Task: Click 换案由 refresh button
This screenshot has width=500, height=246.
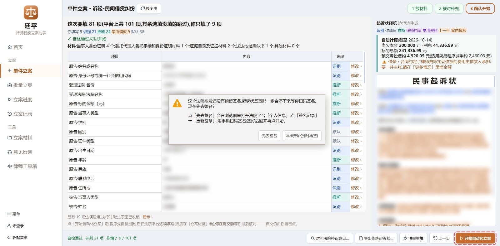Action: coord(149,8)
